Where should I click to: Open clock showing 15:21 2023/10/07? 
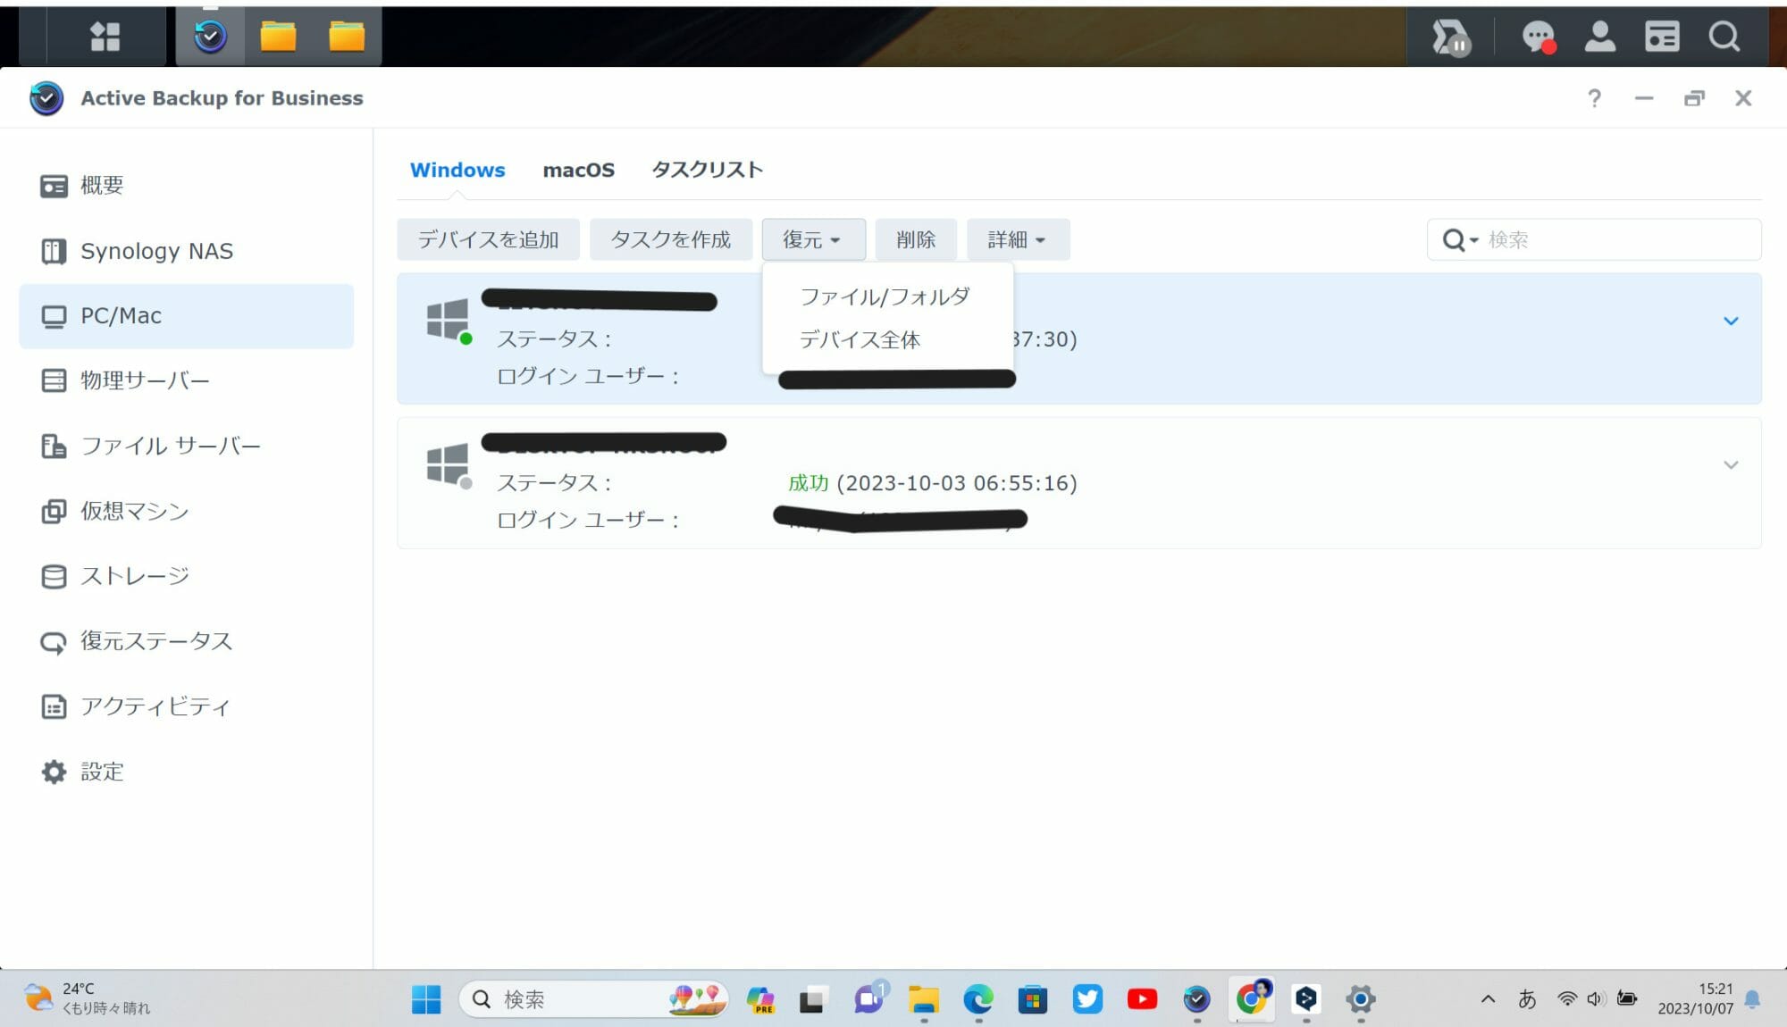tap(1696, 999)
